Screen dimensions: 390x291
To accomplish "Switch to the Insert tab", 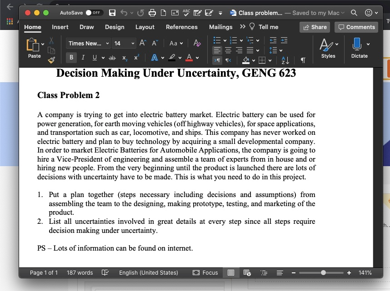I will click(60, 27).
